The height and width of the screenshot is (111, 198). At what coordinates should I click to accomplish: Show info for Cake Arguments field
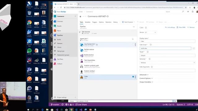point(152,67)
